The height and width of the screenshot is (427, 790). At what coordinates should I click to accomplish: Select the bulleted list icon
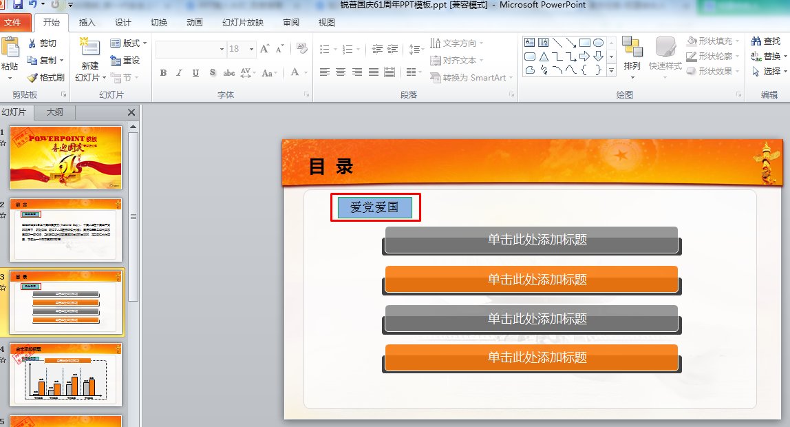[324, 50]
